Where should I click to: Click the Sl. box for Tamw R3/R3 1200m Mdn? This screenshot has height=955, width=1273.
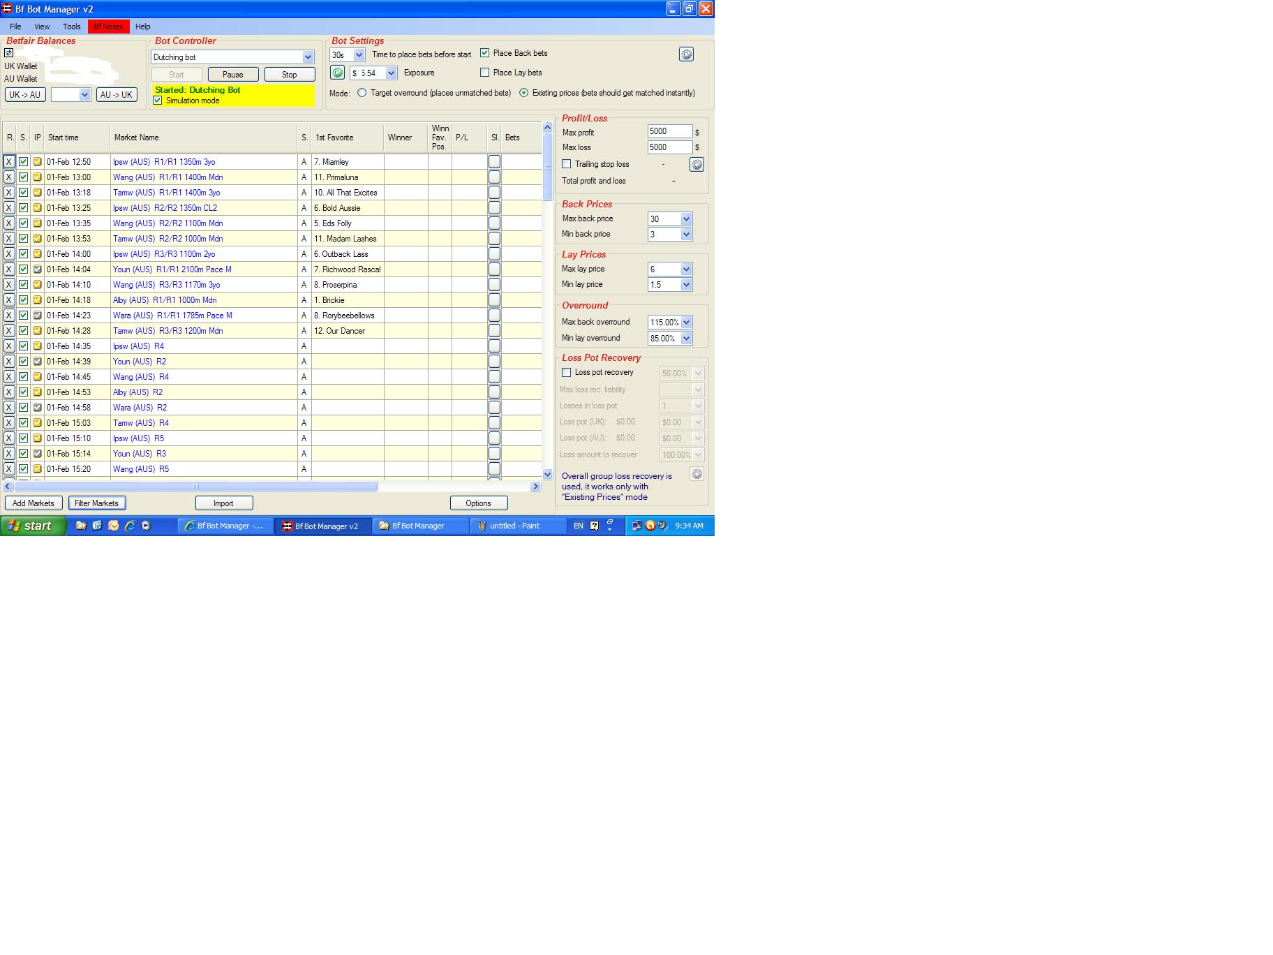click(494, 331)
